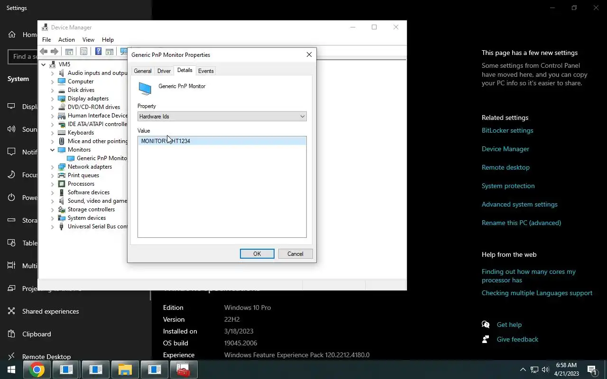Viewport: 607px width, 379px height.
Task: Open the Help menu in Device Manager
Action: (x=108, y=40)
